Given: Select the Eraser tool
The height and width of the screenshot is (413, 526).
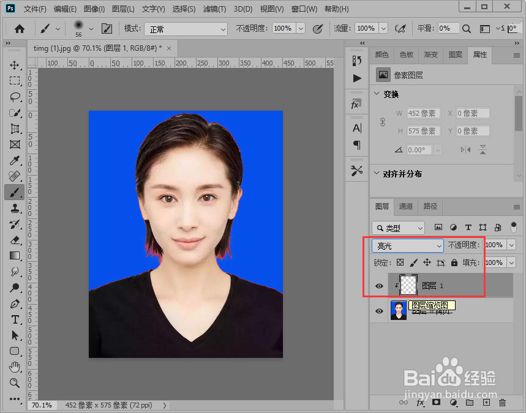Looking at the screenshot, I should click(15, 240).
